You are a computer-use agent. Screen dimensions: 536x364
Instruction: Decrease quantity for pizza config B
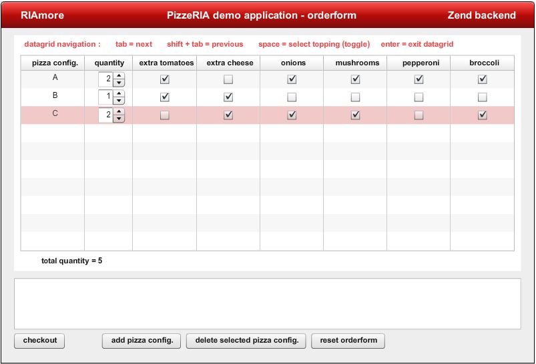[x=119, y=101]
